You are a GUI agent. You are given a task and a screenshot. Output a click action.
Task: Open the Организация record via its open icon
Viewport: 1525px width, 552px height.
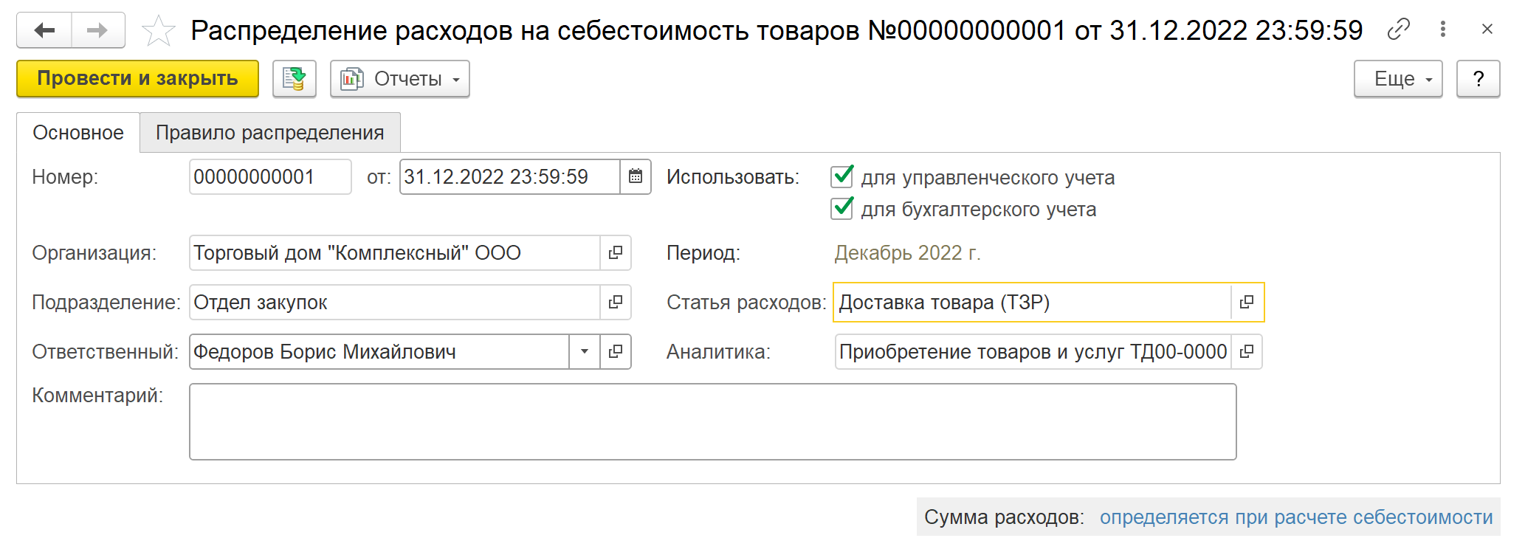(x=616, y=253)
